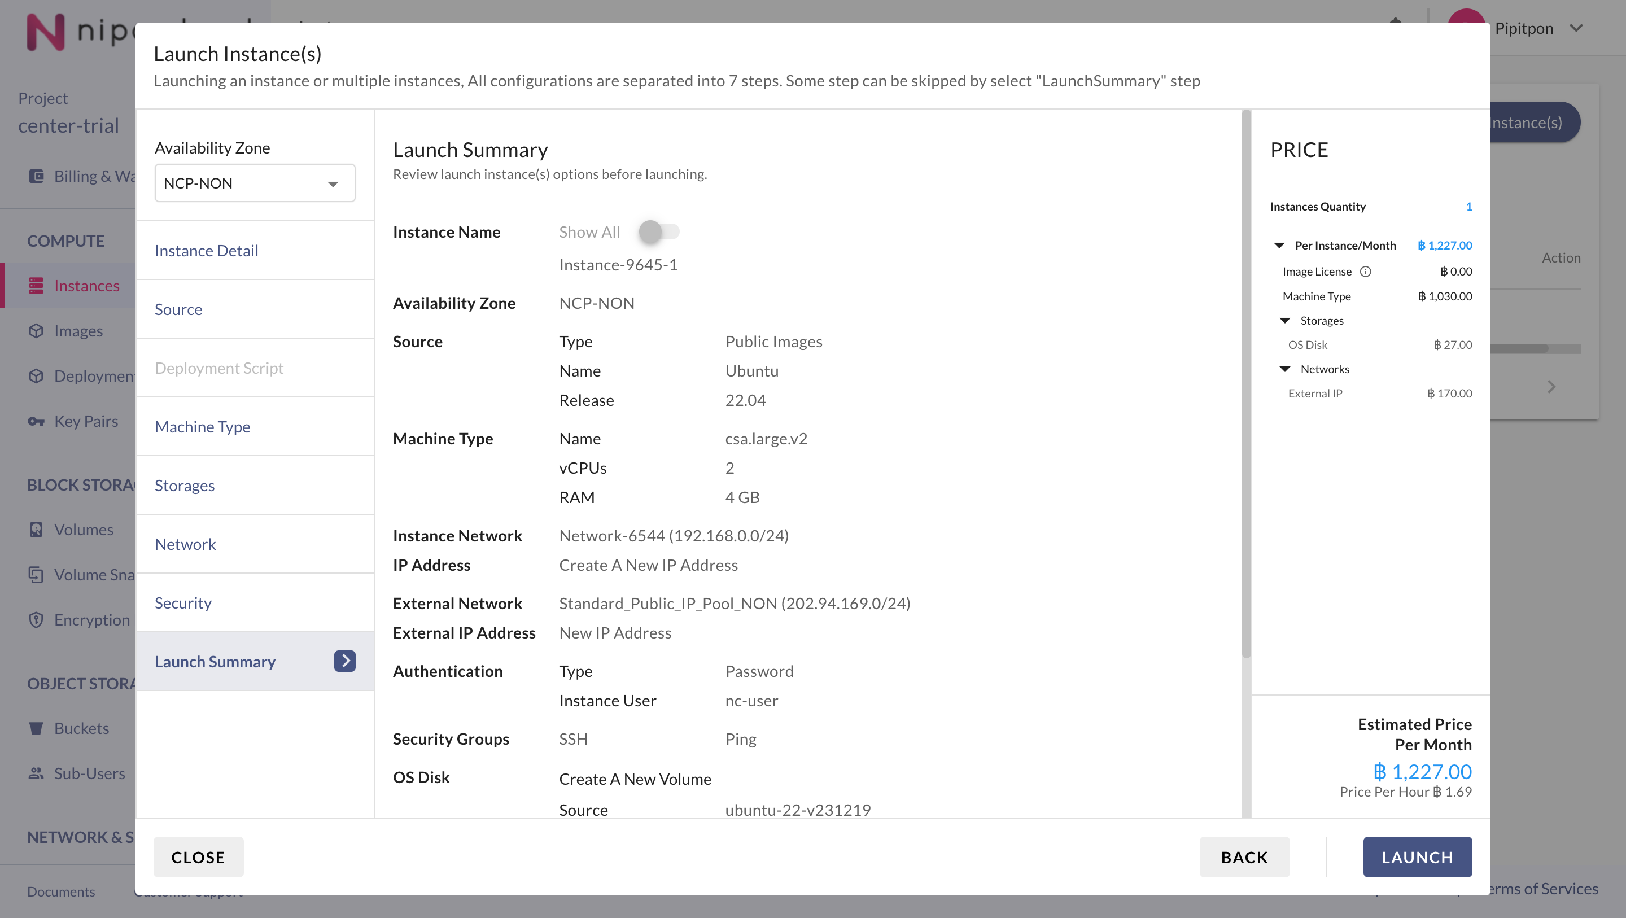
Task: Click the Terms of Services footer link
Action: click(x=1545, y=889)
